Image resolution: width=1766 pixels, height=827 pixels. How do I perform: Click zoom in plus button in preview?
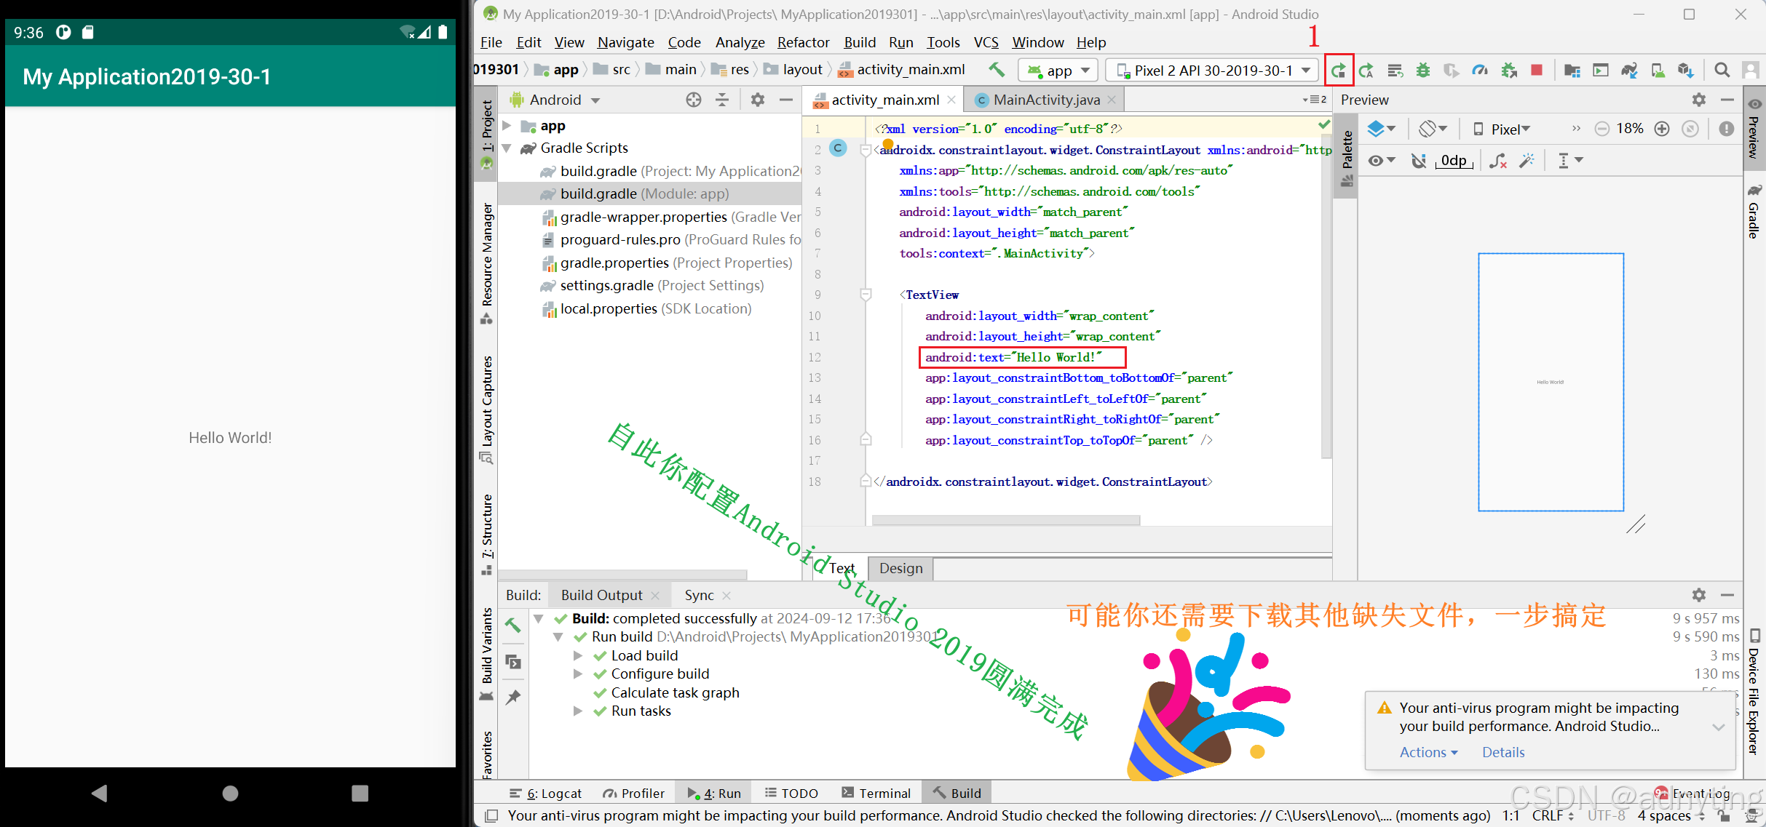click(x=1661, y=129)
